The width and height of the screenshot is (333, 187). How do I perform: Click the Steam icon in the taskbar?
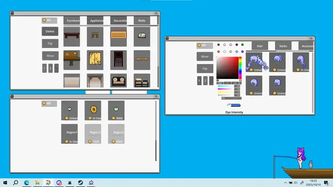80,182
